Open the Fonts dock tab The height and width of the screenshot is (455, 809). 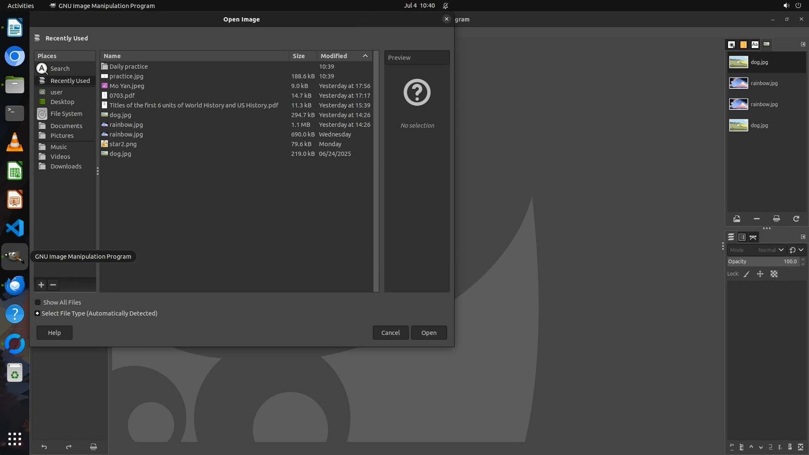point(755,44)
